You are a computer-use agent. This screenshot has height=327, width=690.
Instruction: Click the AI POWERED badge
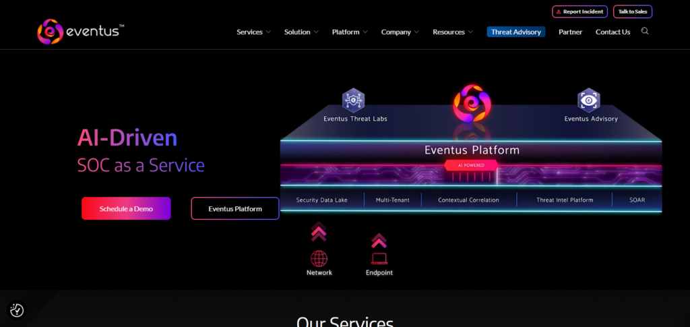tap(471, 165)
